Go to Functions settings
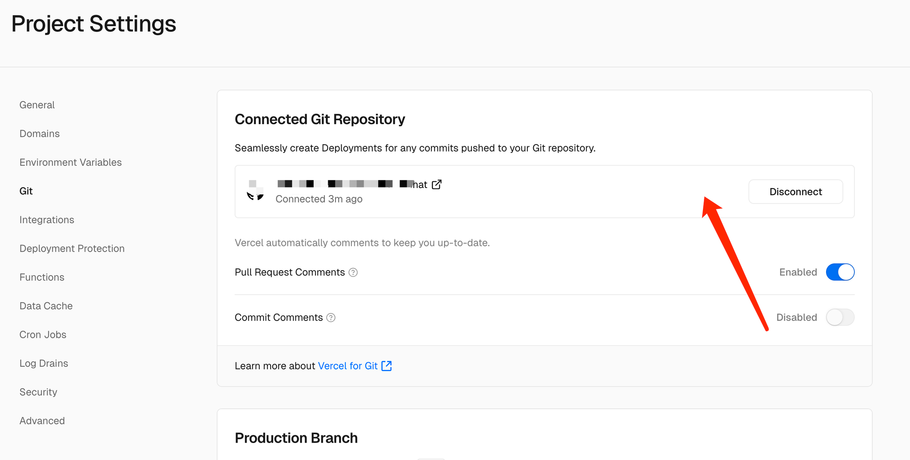The image size is (910, 460). pos(42,277)
